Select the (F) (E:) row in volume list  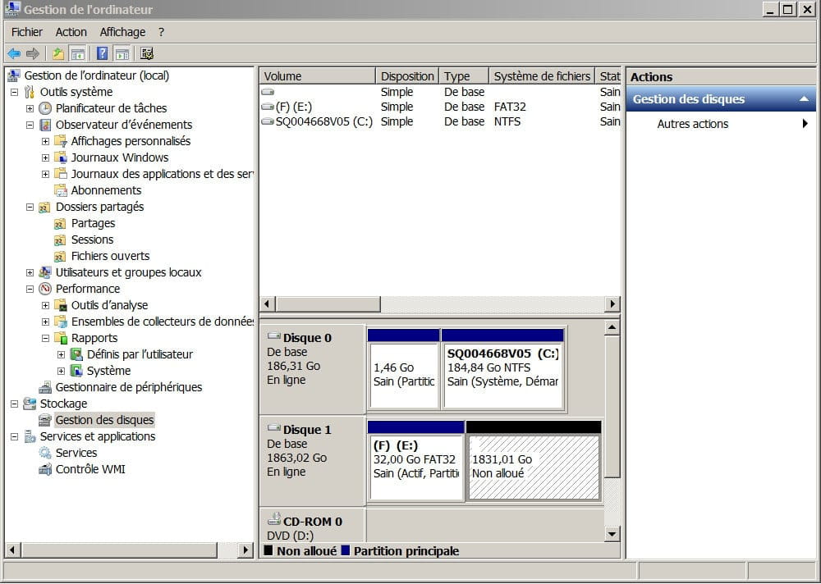tap(440, 107)
